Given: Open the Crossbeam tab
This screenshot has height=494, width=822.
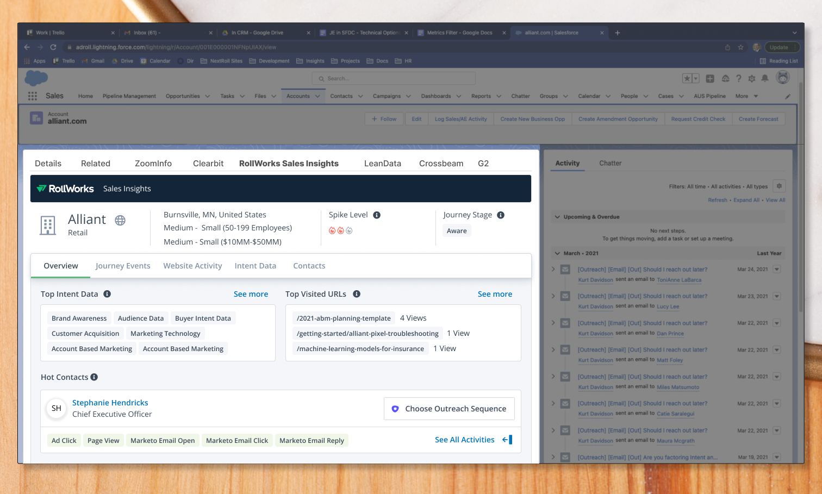Looking at the screenshot, I should coord(441,164).
